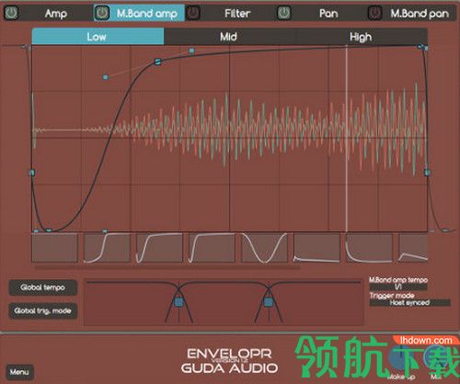
Task: Toggle the Pan module power button
Action: (x=283, y=13)
